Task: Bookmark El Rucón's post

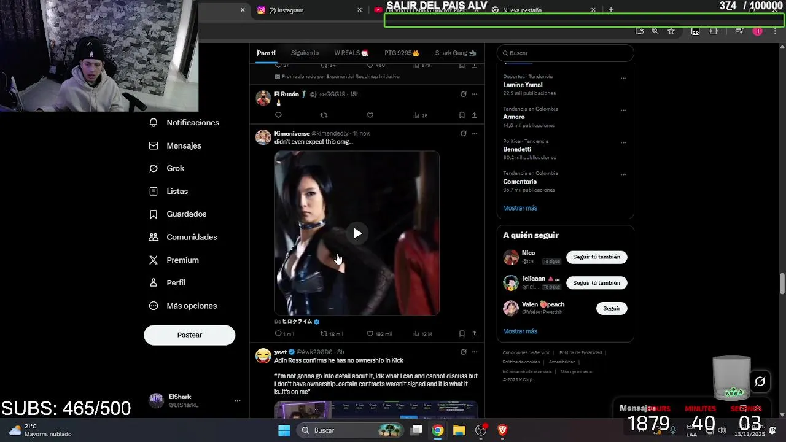Action: (x=462, y=115)
